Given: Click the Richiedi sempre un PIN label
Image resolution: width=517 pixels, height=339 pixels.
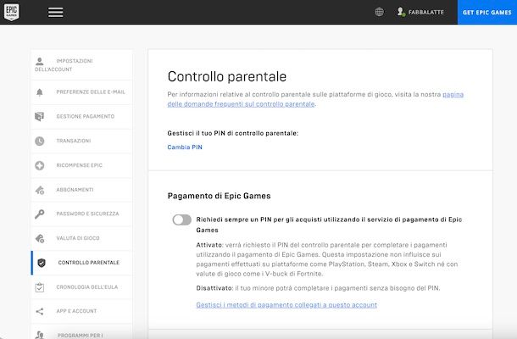Looking at the screenshot, I should [329, 225].
